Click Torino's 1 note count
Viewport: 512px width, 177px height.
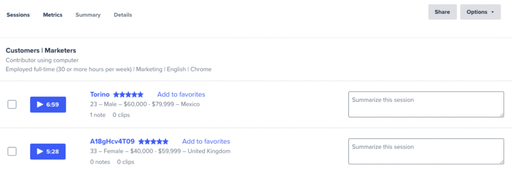(x=98, y=115)
